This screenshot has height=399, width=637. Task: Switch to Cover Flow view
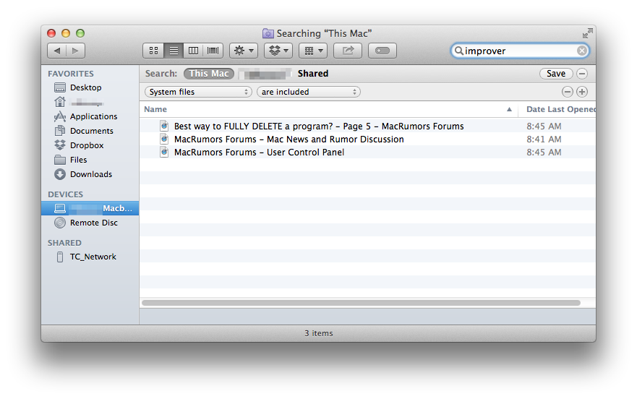click(x=213, y=51)
